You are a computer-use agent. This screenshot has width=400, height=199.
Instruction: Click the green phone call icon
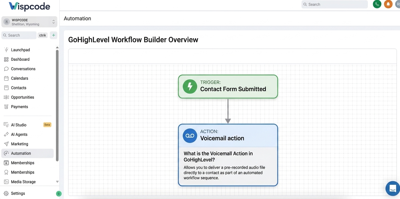(x=377, y=4)
